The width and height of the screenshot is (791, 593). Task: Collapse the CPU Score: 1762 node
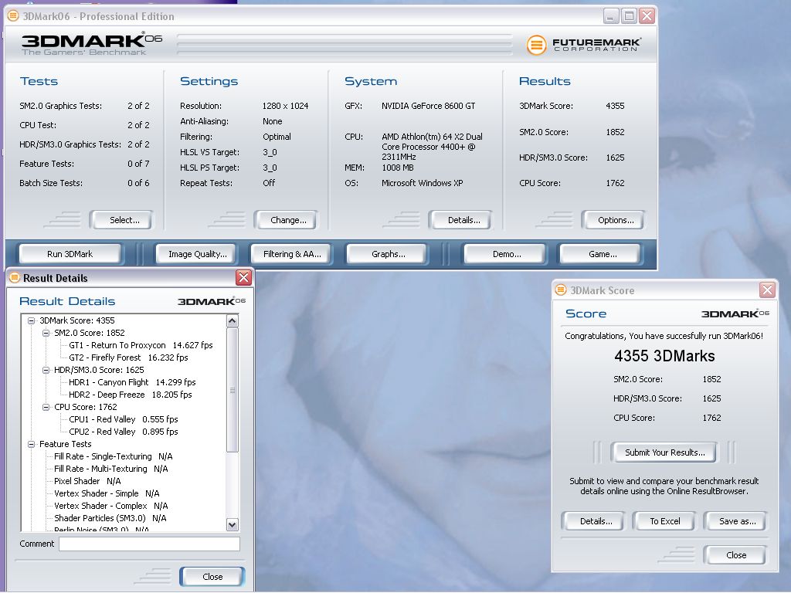46,407
